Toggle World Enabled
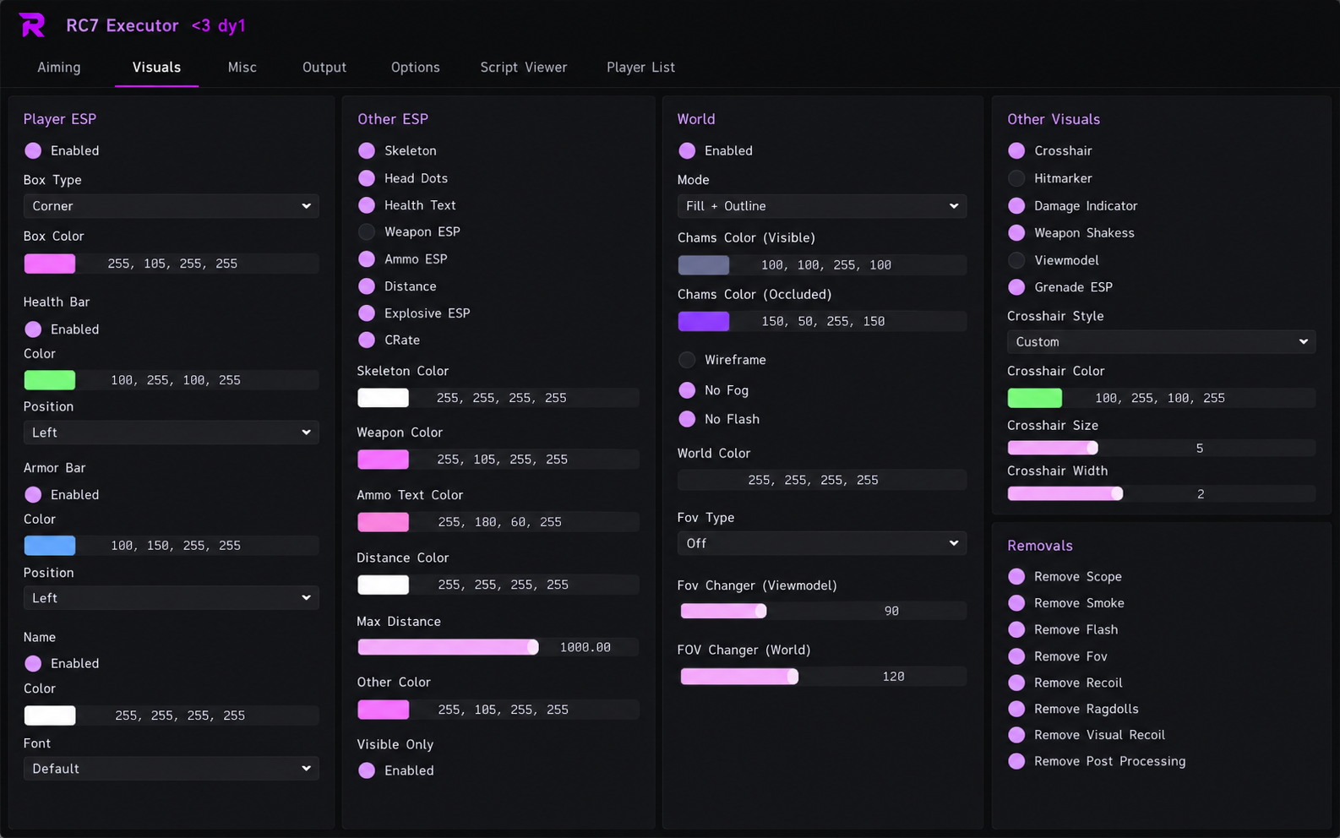Screen dimensions: 1340x838 pos(687,150)
